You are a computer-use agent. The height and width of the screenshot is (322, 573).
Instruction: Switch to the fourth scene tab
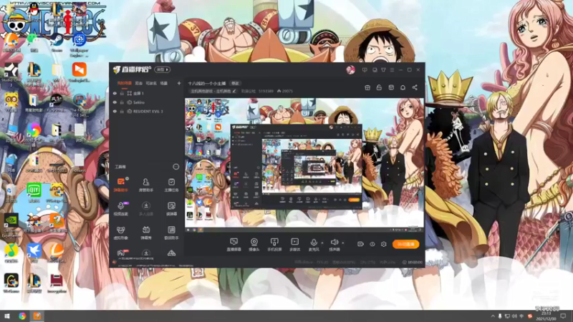164,83
